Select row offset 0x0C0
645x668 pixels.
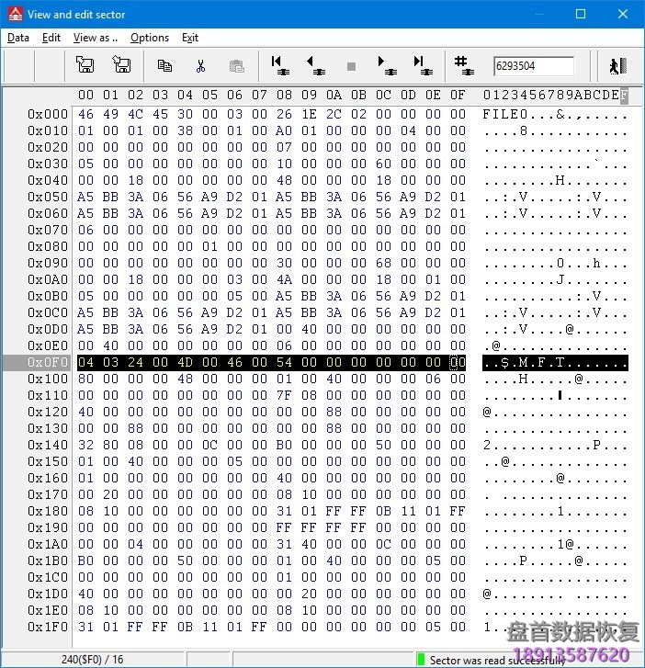48,312
